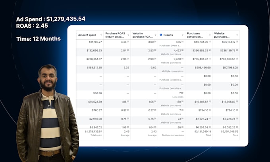Screen dimensions: 270x162
Task: Select the $760.27 amount spent cell
Action: point(97,110)
